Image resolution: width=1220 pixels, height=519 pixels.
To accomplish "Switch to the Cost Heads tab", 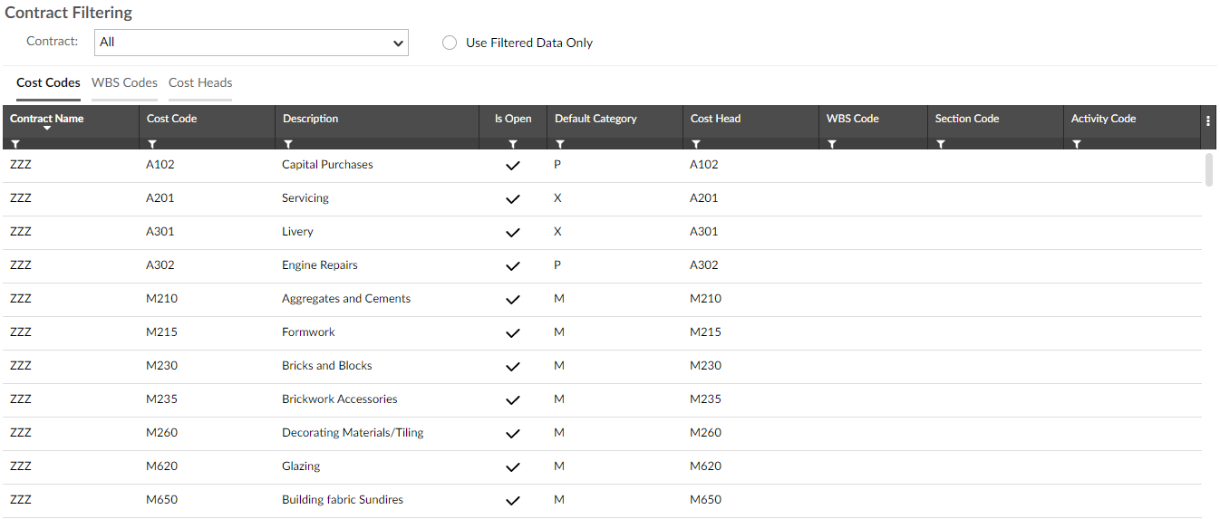I will click(x=200, y=82).
